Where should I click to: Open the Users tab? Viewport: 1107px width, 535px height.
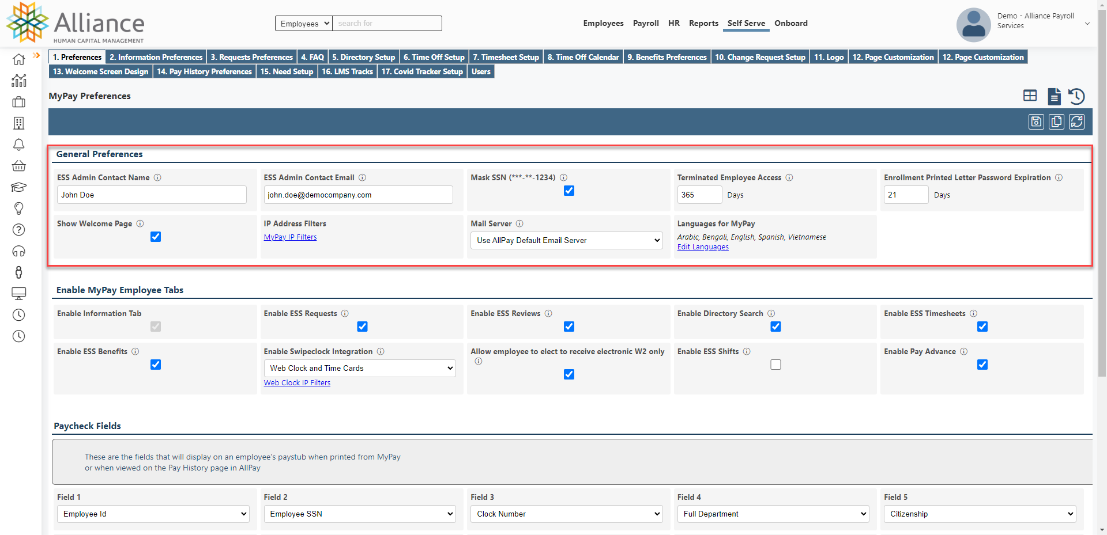coord(481,71)
